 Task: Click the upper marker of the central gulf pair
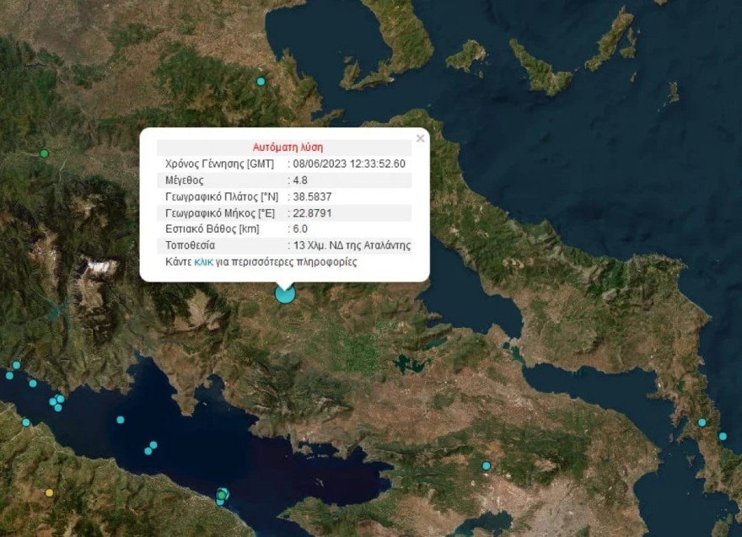[x=153, y=445]
